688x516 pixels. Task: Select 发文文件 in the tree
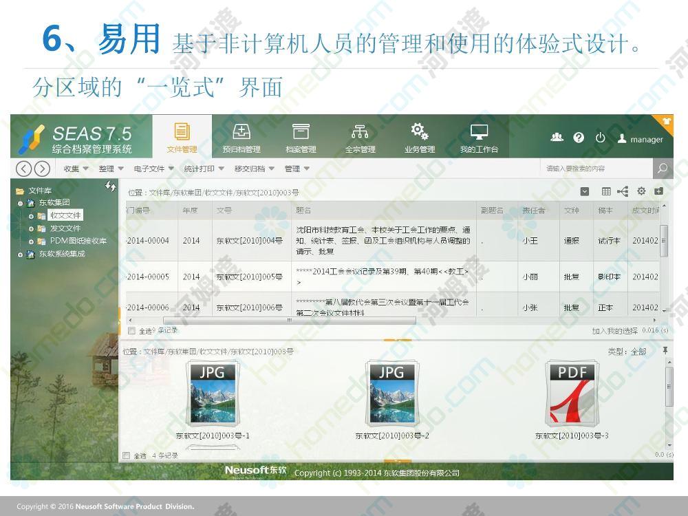65,228
